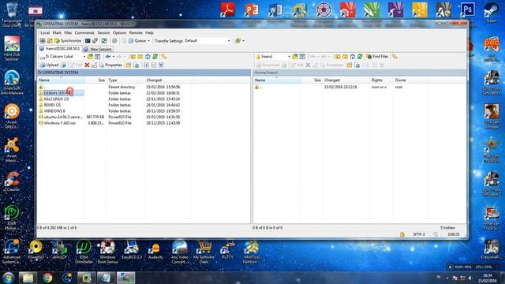The width and height of the screenshot is (505, 284).
Task: Refresh the remote panel
Action: (x=360, y=57)
